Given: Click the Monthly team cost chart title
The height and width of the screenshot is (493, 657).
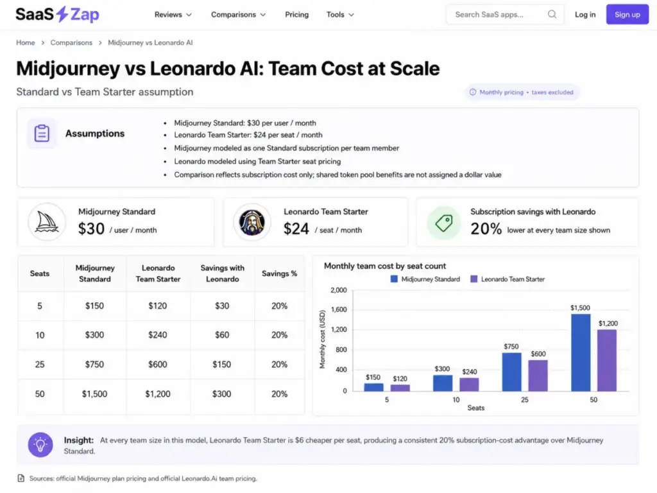Looking at the screenshot, I should click(385, 266).
